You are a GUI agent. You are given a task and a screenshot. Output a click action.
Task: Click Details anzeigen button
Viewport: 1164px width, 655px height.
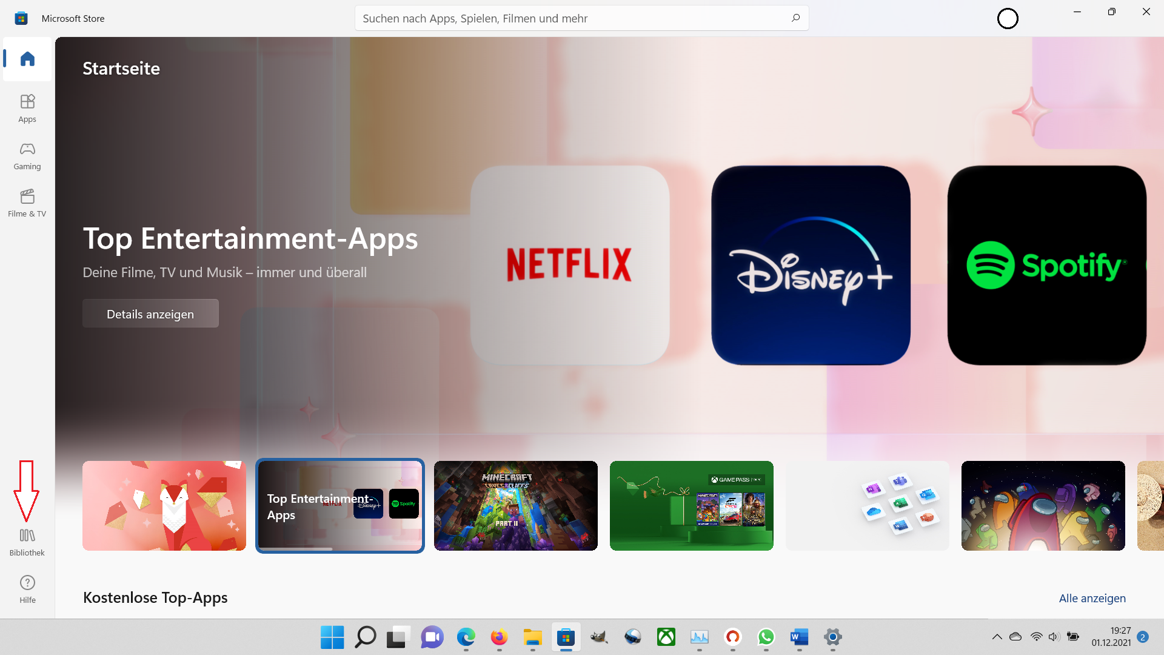pos(150,314)
